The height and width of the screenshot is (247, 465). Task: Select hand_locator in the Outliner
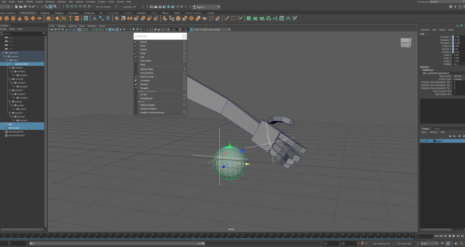point(22,64)
